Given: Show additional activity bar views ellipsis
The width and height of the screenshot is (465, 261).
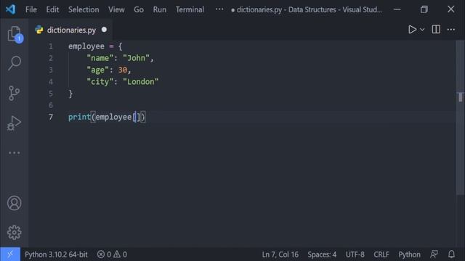Looking at the screenshot, I should pos(15,153).
